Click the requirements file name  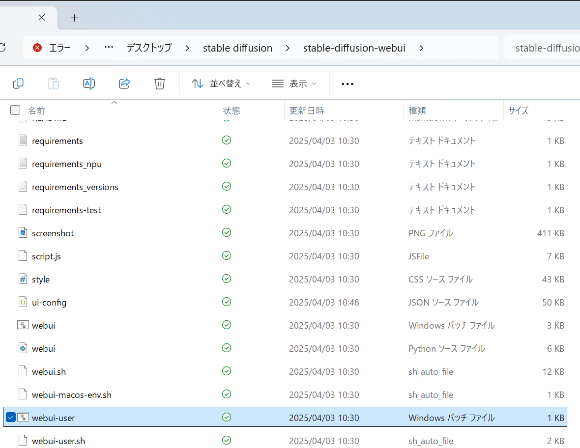[x=58, y=141]
